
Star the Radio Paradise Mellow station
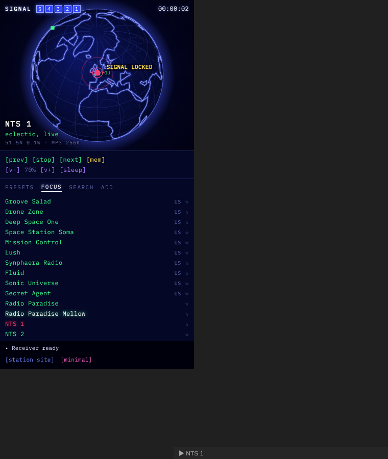[x=187, y=314]
